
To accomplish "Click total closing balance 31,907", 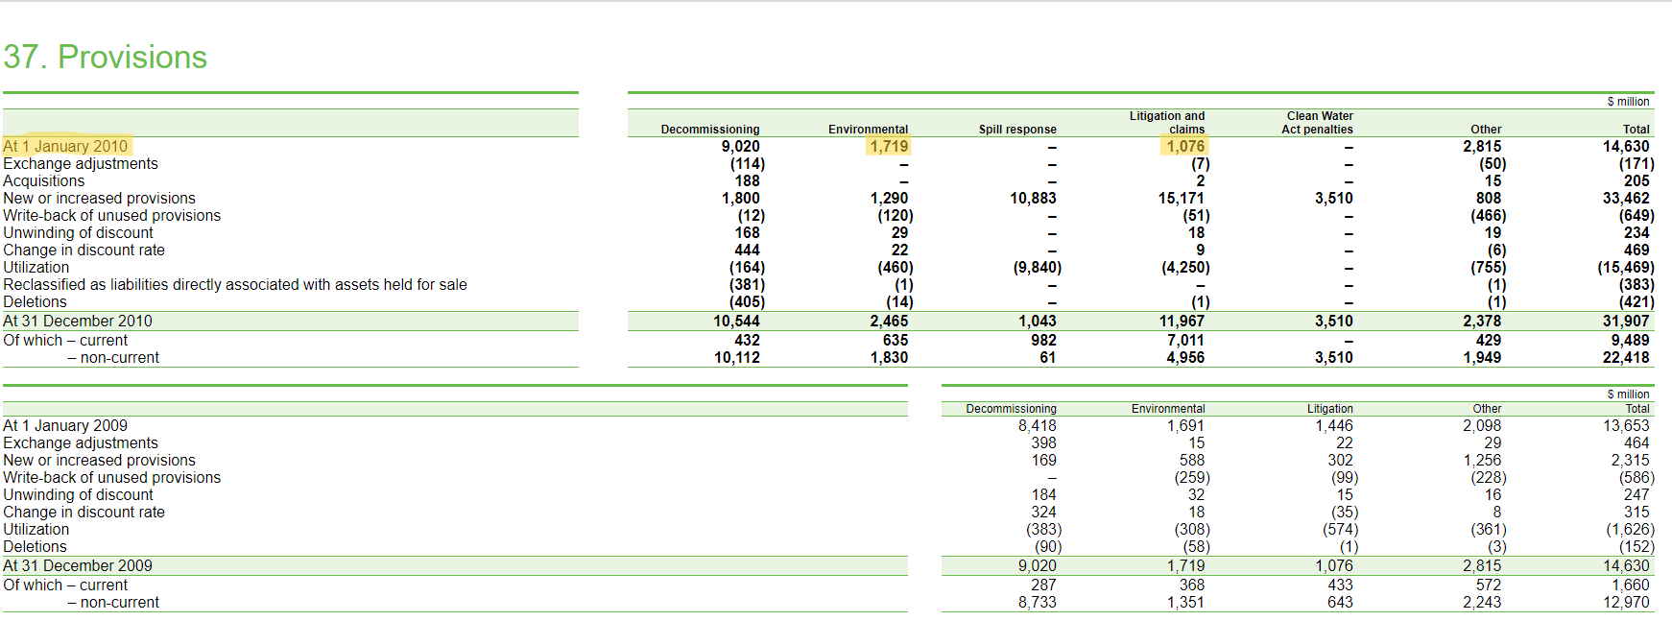I will tap(1626, 321).
